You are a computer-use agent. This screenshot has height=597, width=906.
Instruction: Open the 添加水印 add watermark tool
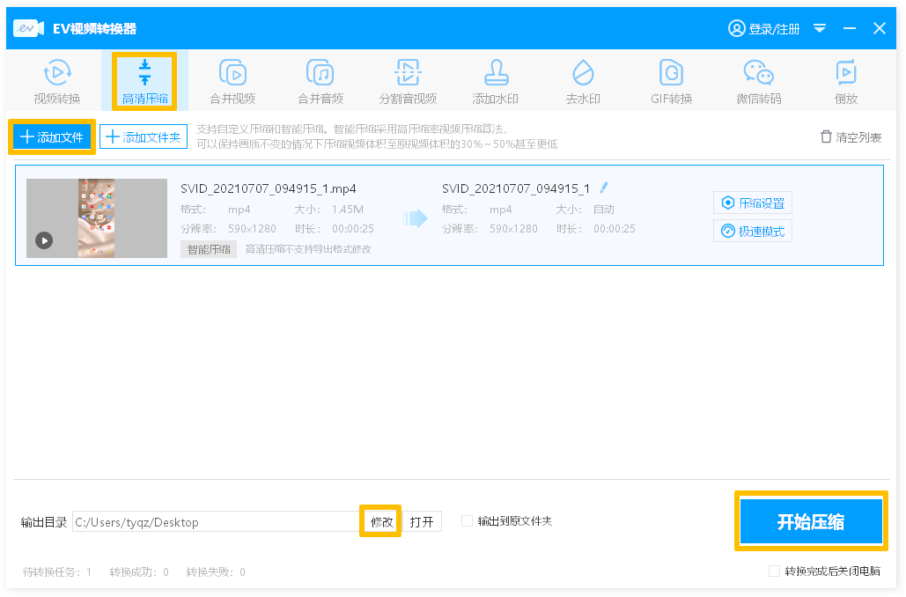coord(495,81)
